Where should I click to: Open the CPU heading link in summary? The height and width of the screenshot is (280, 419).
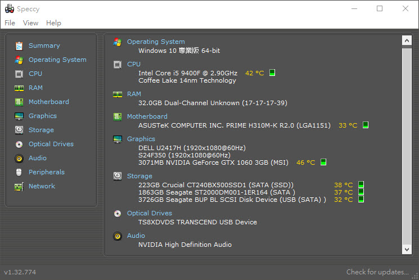[134, 64]
